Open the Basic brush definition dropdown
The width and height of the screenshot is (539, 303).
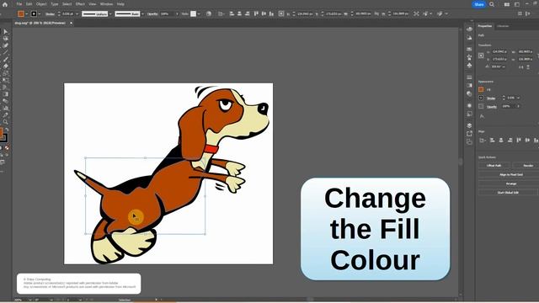(x=142, y=13)
